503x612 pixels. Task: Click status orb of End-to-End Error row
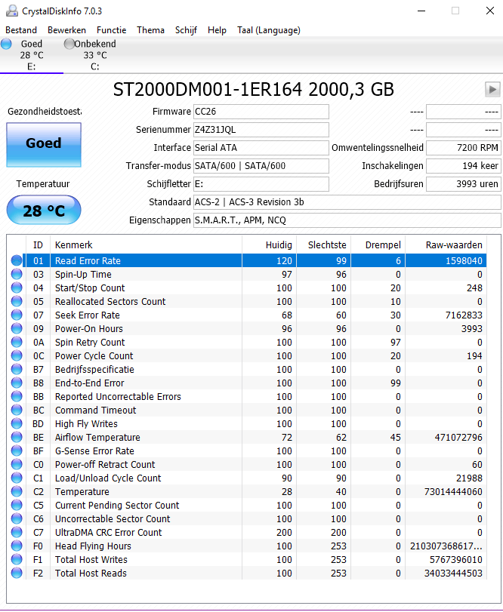pos(17,383)
